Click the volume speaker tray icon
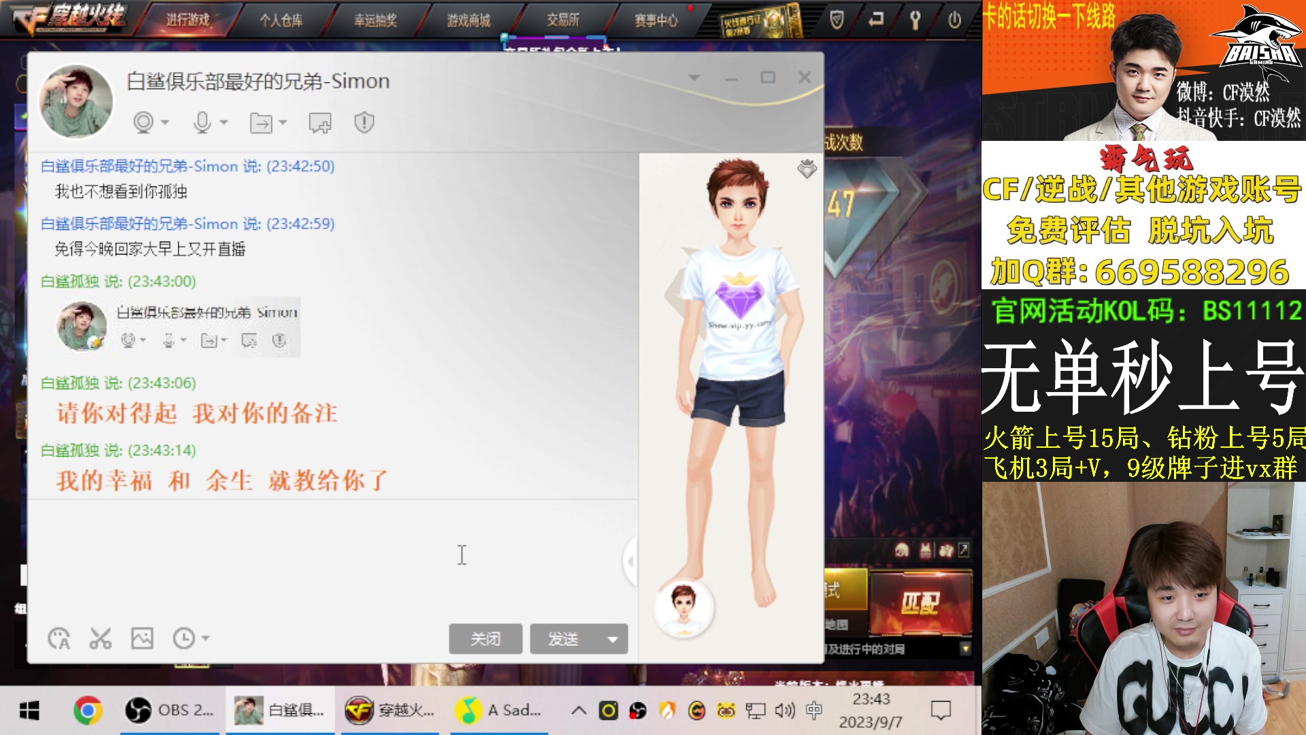 tap(784, 711)
